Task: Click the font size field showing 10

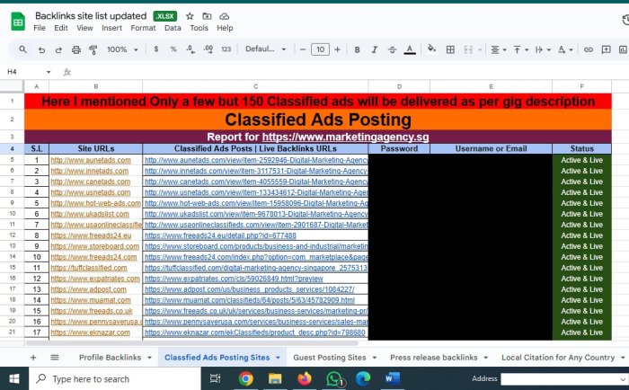Action: [x=320, y=49]
